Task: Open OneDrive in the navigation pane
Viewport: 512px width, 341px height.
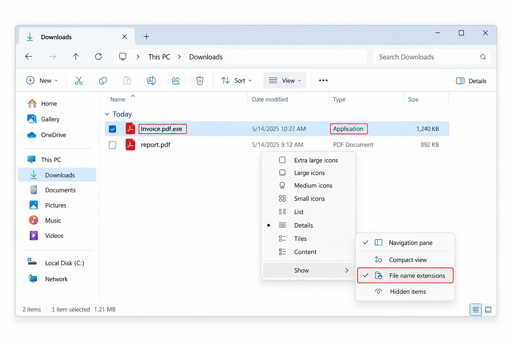Action: 54,135
